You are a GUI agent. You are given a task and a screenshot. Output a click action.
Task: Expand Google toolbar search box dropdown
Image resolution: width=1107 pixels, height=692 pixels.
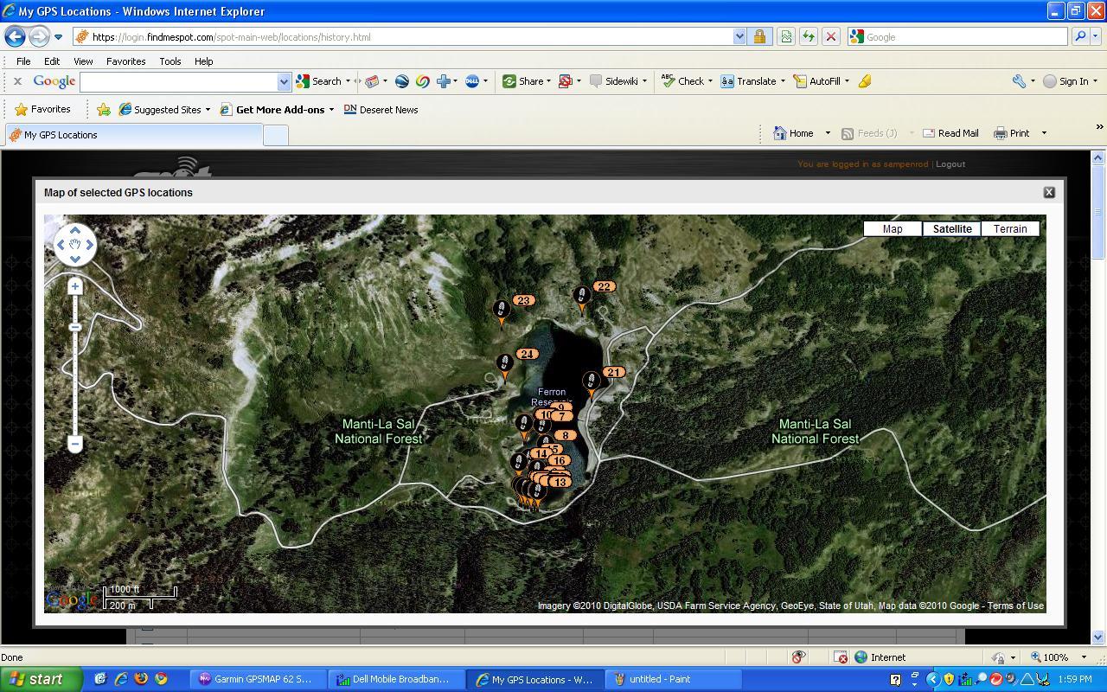tap(284, 81)
